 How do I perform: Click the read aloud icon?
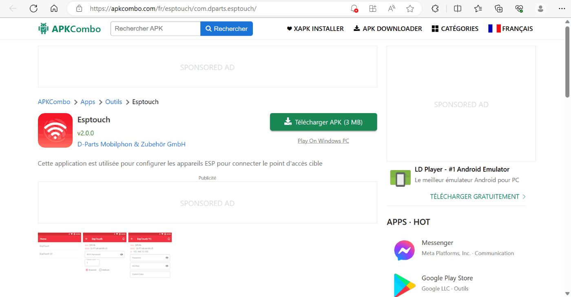[391, 9]
